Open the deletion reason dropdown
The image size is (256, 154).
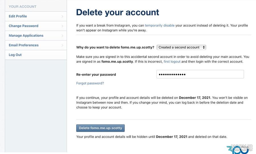181,47
